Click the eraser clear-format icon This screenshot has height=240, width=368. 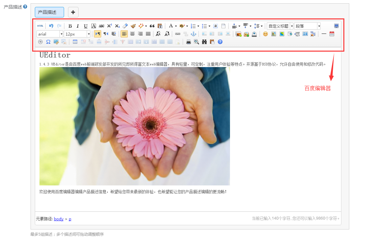[125, 26]
